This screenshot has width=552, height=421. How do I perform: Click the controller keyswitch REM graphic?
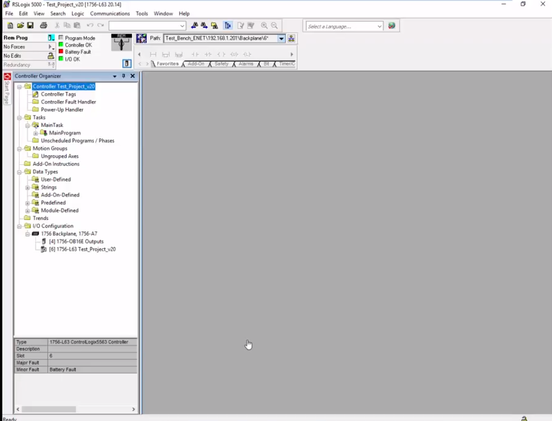pyautogui.click(x=121, y=43)
